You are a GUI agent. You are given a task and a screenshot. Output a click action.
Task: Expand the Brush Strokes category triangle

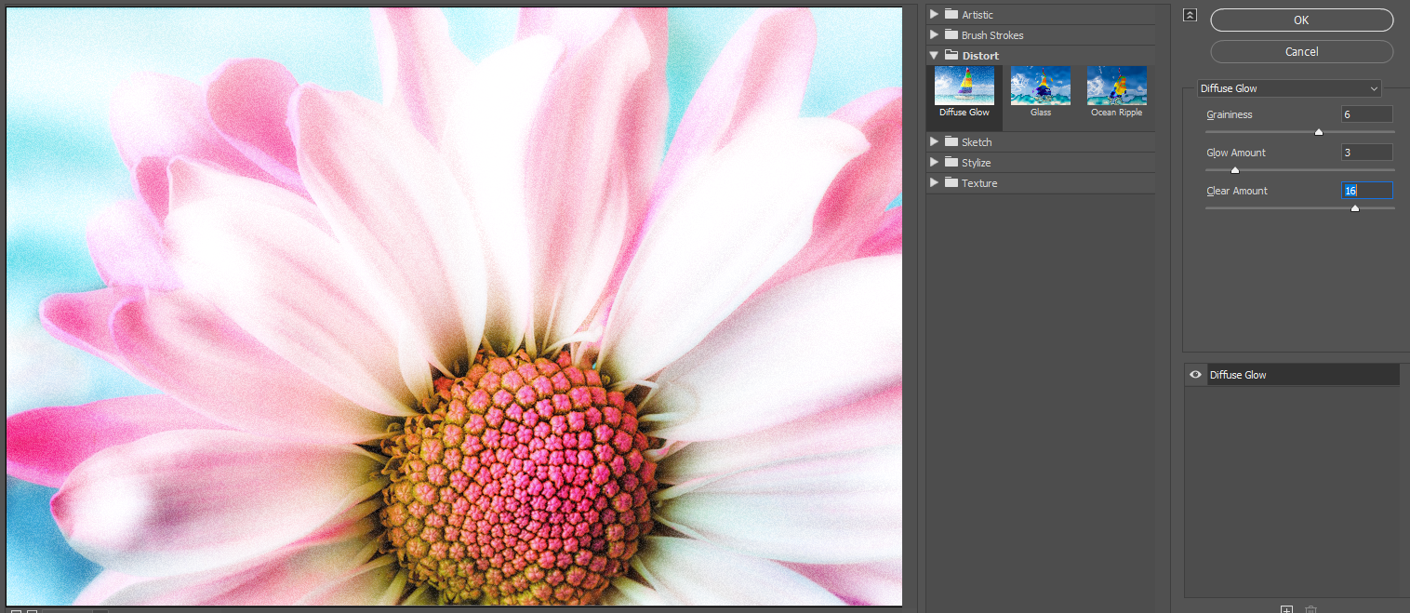[934, 35]
